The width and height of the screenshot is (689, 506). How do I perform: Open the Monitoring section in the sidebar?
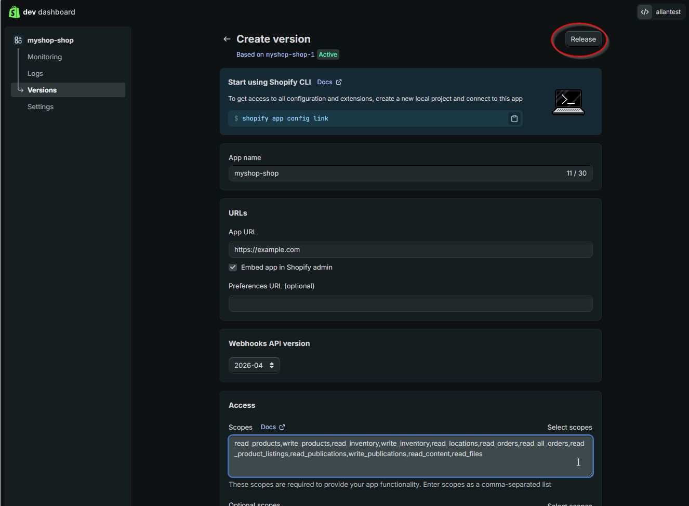44,57
